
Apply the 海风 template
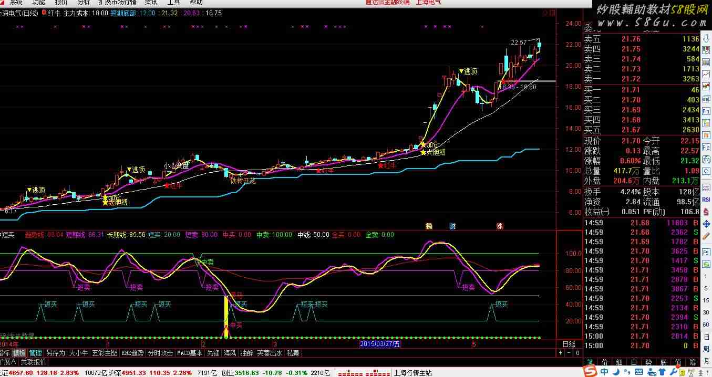tap(230, 353)
